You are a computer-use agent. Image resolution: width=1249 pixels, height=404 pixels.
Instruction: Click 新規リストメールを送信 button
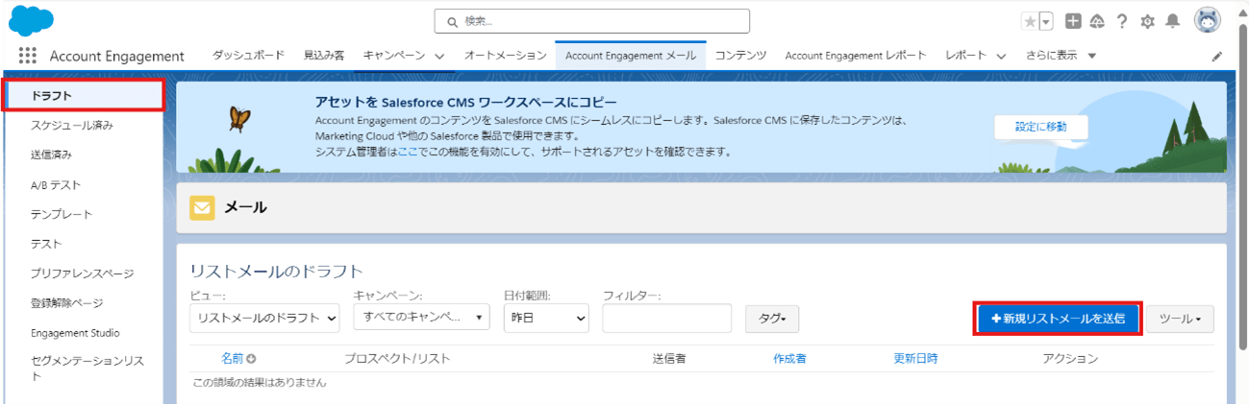coord(1058,318)
